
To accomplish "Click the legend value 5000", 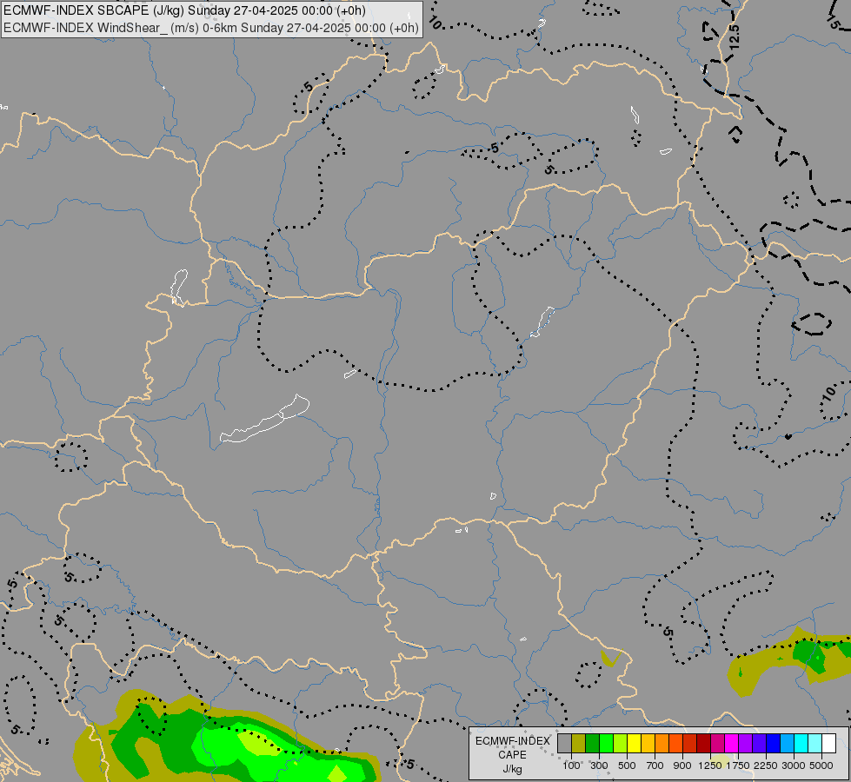I will pyautogui.click(x=821, y=765).
